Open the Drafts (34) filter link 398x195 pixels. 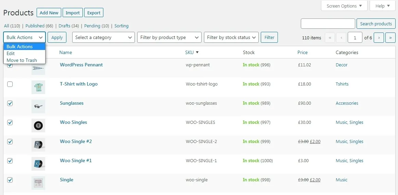(x=68, y=26)
